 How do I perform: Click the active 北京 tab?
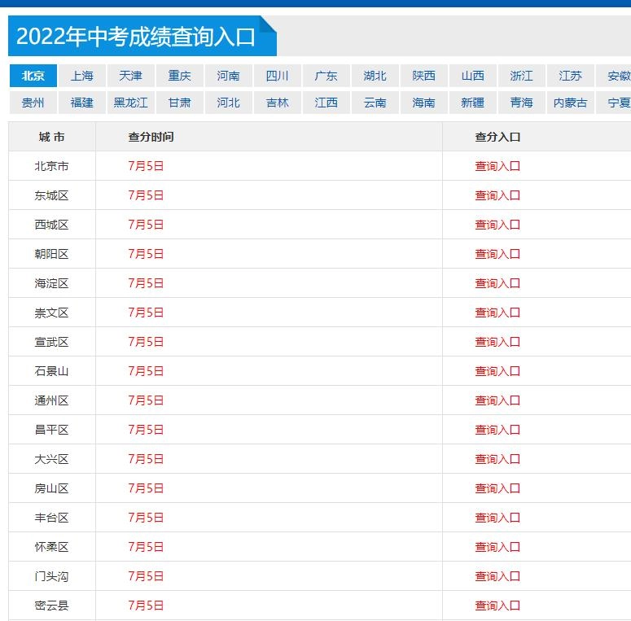pos(33,76)
